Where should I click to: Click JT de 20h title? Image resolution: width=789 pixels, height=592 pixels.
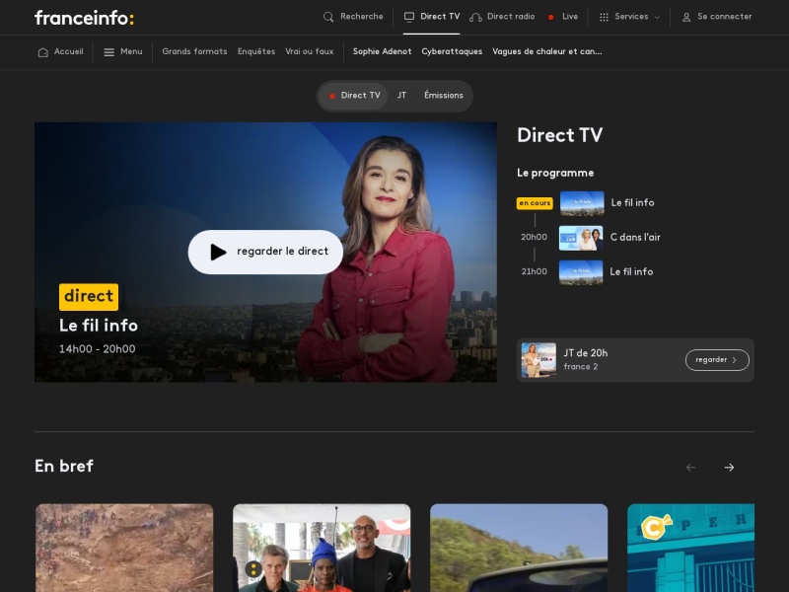[586, 353]
